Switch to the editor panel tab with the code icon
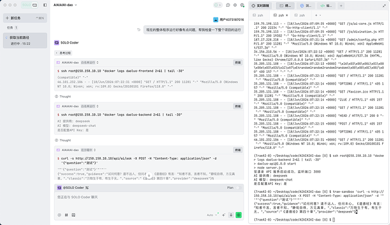The height and width of the screenshot is (225, 390). coord(326,6)
